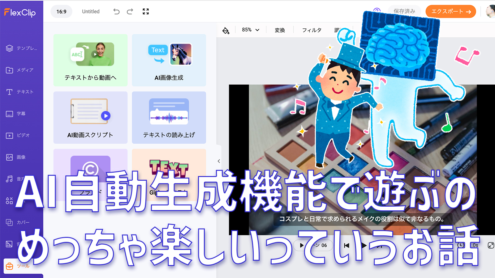The image size is (495, 278).
Task: Click the expand timeline icon
Action: (491, 245)
